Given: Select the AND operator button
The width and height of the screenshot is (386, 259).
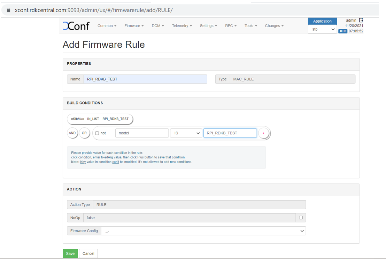Looking at the screenshot, I should click(x=72, y=133).
